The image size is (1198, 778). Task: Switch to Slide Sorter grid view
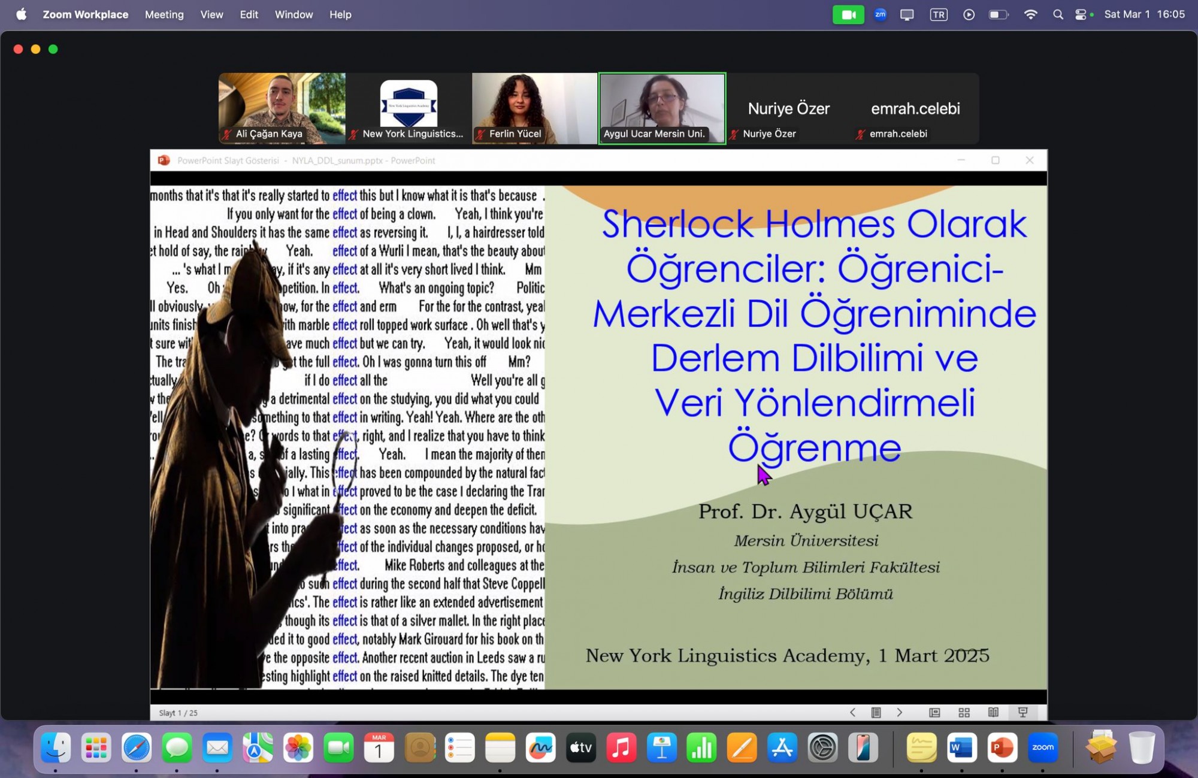click(x=964, y=712)
